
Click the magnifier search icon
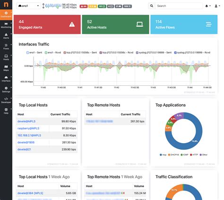[x=152, y=6]
